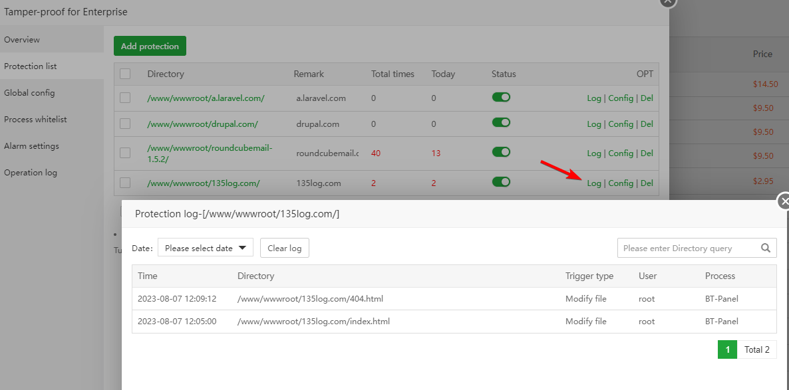The width and height of the screenshot is (789, 390).
Task: Open the Overview tab in sidebar
Action: (x=22, y=40)
